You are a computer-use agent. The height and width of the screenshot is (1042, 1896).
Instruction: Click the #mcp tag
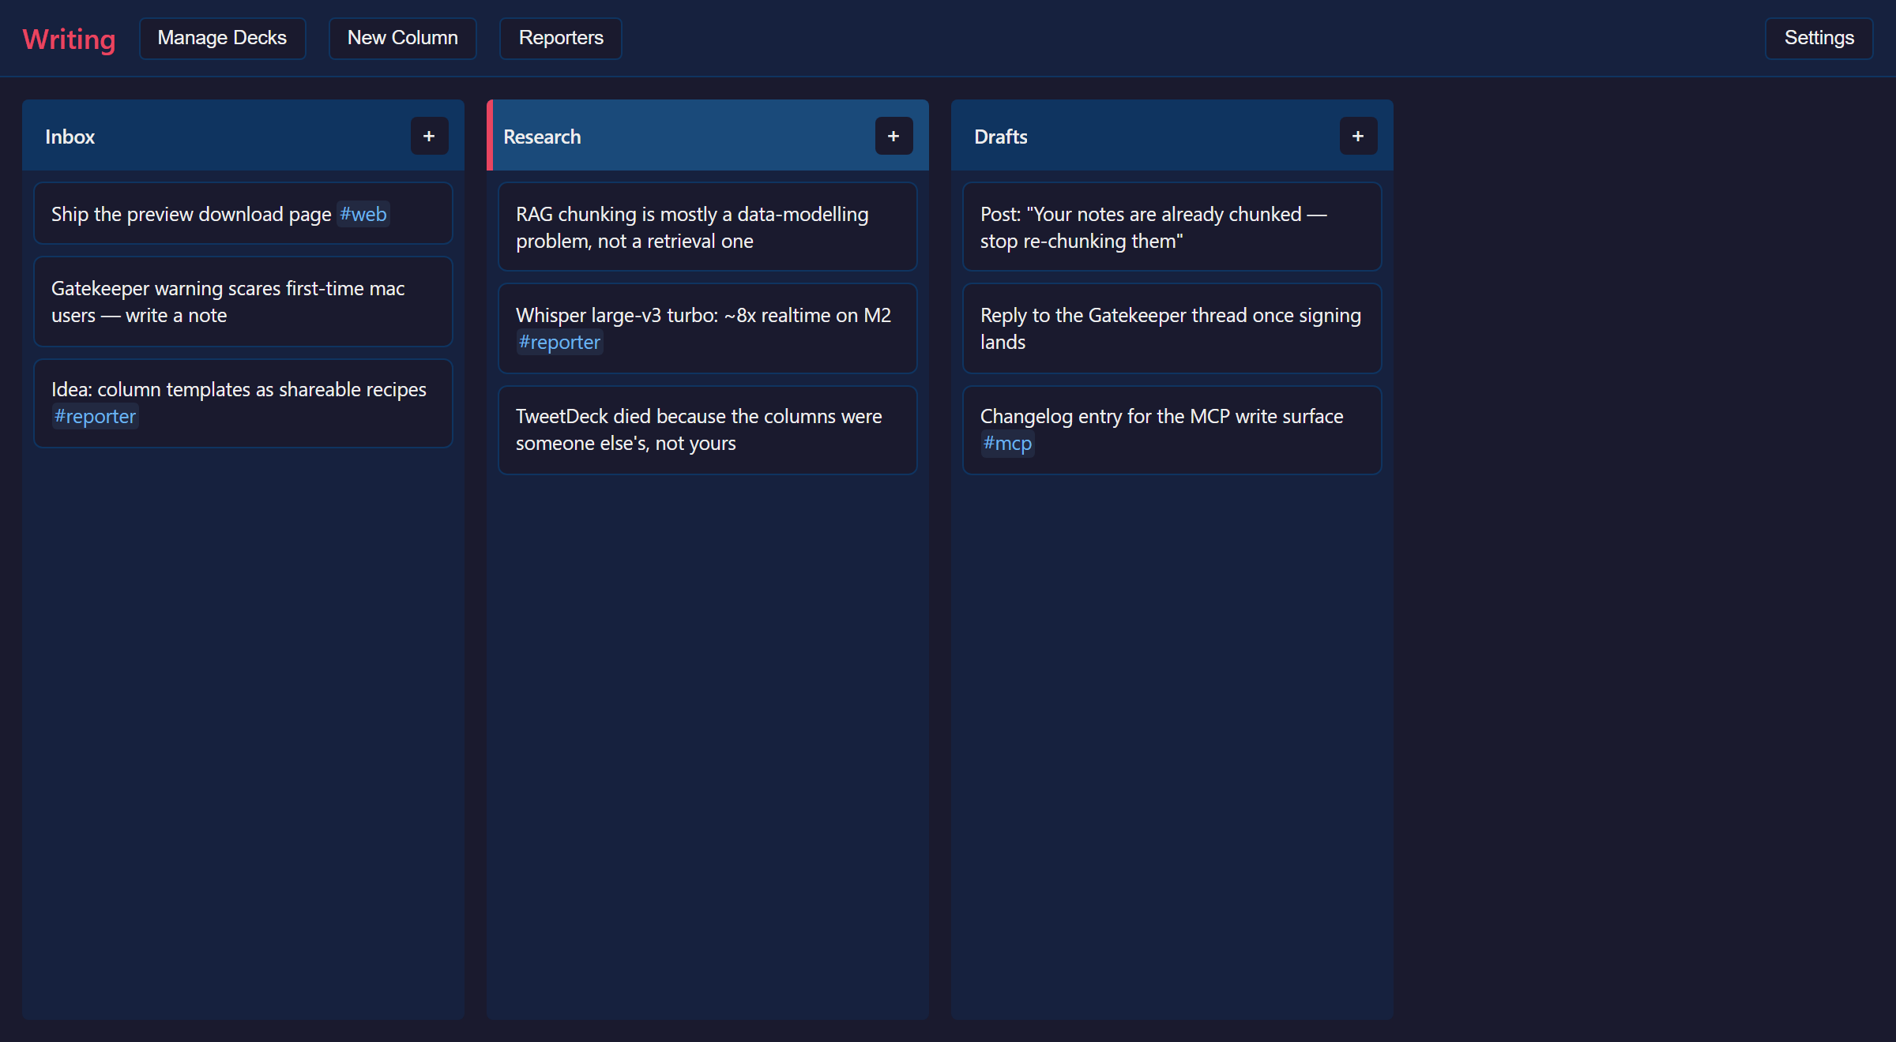point(1007,443)
